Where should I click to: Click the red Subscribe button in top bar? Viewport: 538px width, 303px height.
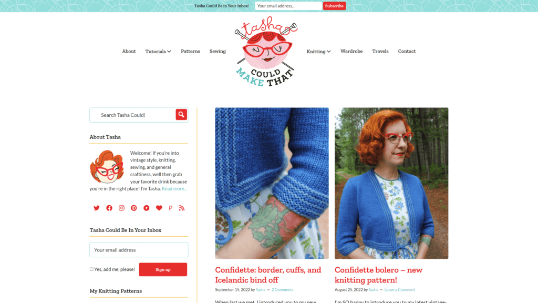click(334, 6)
